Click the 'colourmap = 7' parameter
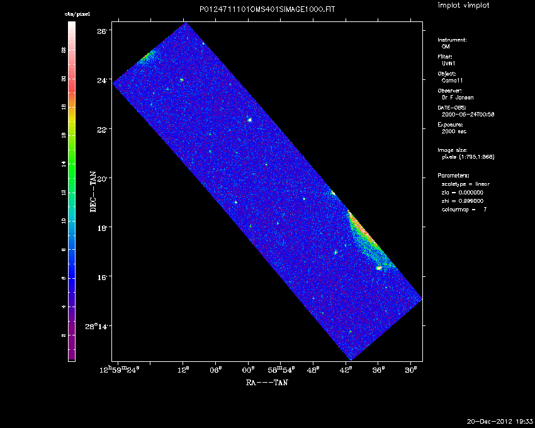 (x=464, y=208)
